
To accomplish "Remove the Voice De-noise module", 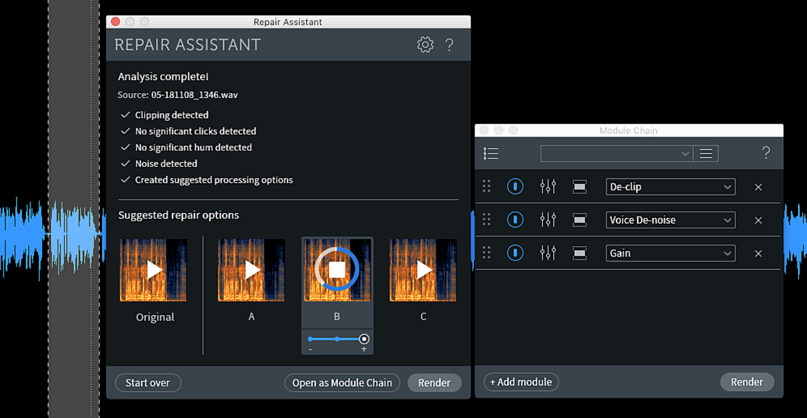I will coord(758,220).
